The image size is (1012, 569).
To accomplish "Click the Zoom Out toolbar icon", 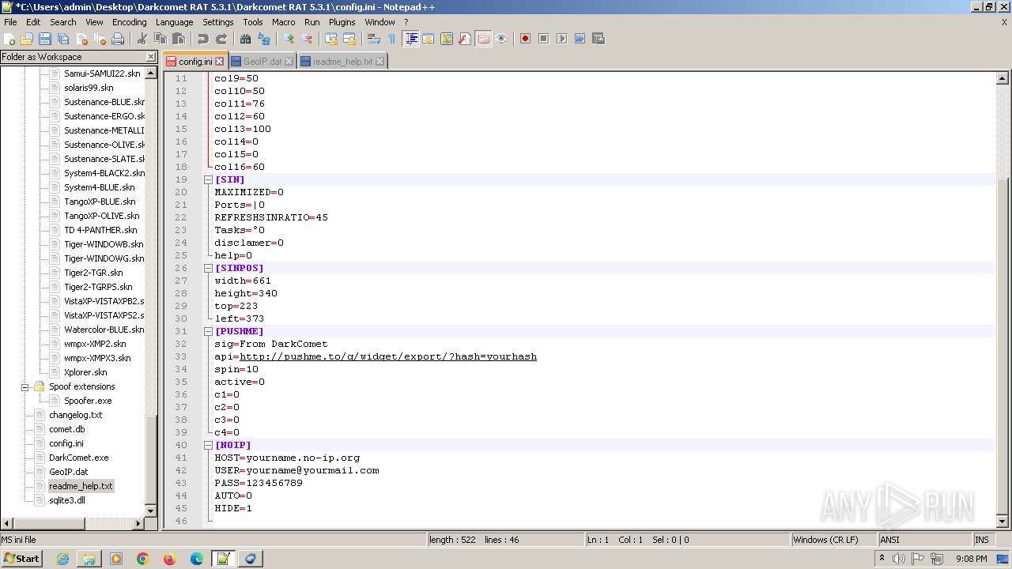I will click(307, 39).
